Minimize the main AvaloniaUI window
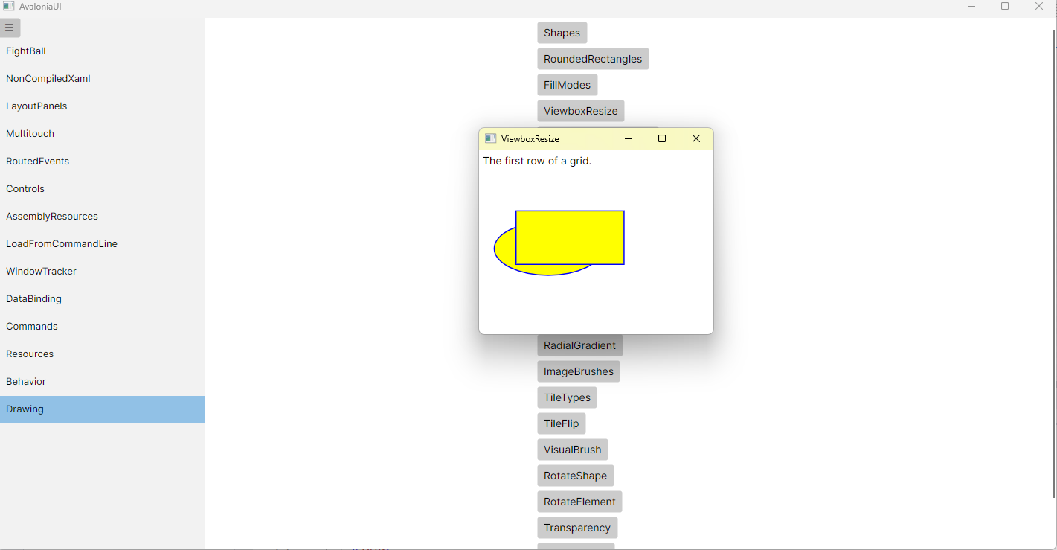Screen dimensions: 1057x550 (971, 7)
